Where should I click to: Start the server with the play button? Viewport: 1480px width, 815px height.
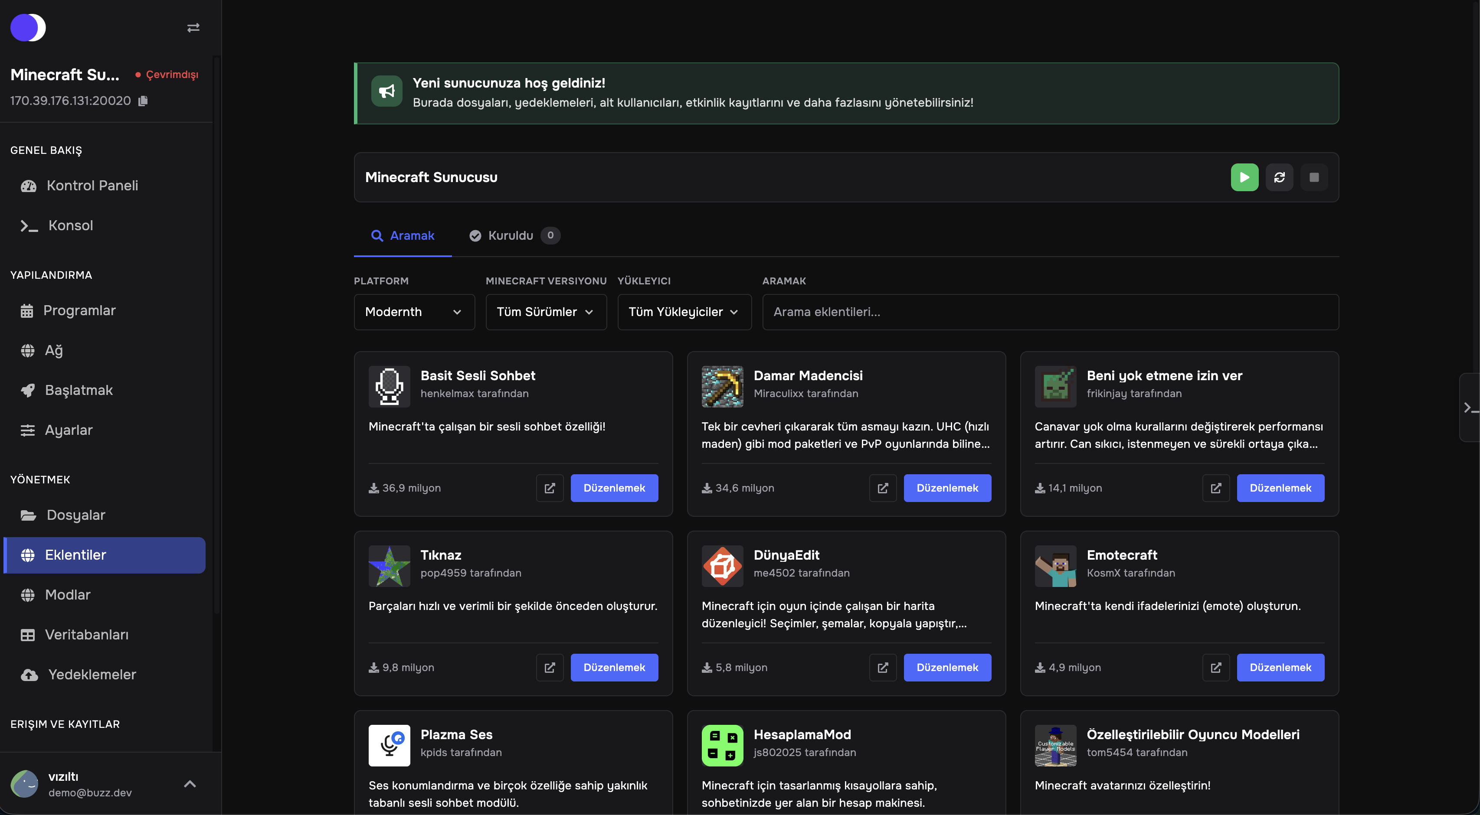coord(1244,177)
